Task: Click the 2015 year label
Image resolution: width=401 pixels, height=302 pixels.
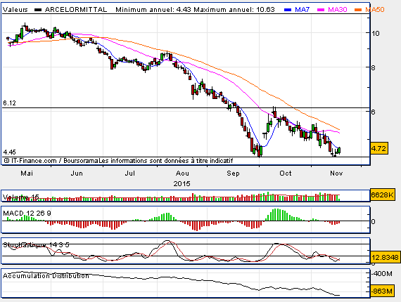Action: pyautogui.click(x=182, y=184)
